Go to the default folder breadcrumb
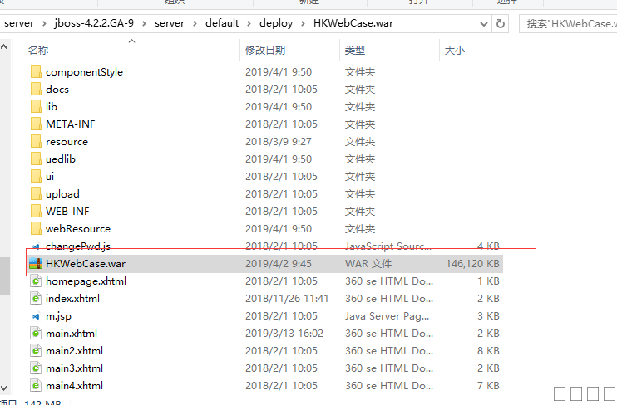The height and width of the screenshot is (405, 617). click(x=222, y=23)
